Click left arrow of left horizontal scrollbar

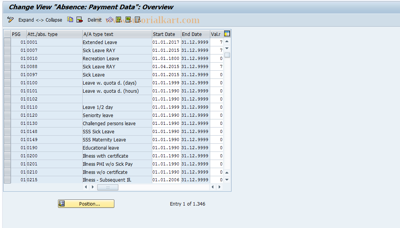tap(86, 187)
